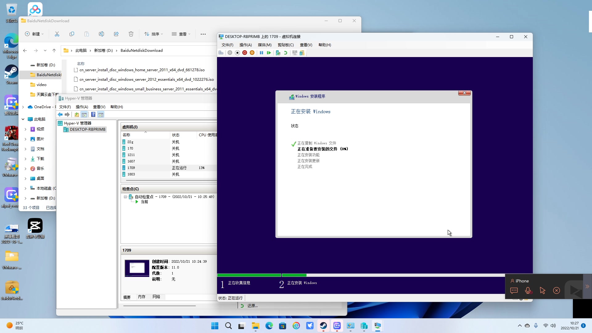Click the up-one-level folder icon in Hyper-V Manager
592x333 pixels.
pos(77,115)
